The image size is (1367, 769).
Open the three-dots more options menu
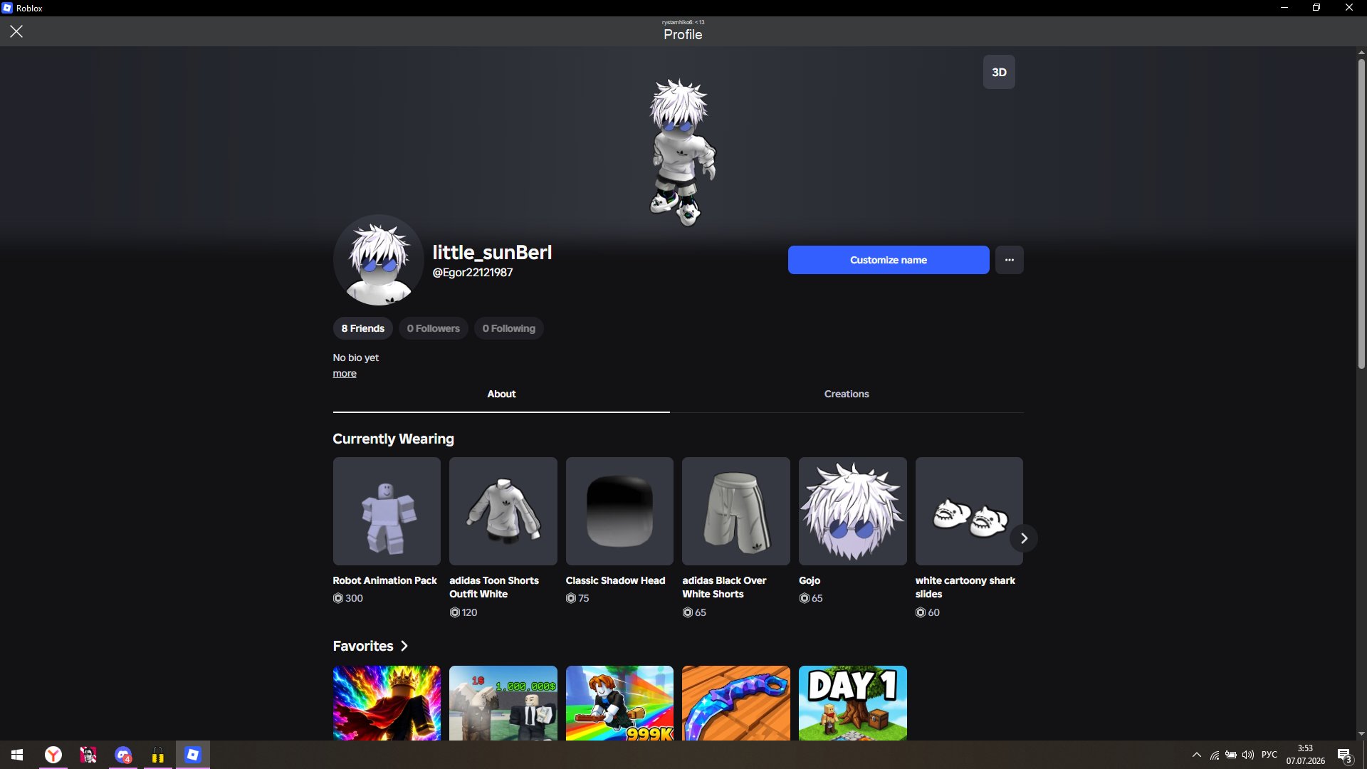pos(1009,260)
